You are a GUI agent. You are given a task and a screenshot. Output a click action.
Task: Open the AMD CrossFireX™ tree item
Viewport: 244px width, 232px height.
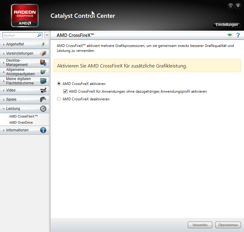click(24, 116)
